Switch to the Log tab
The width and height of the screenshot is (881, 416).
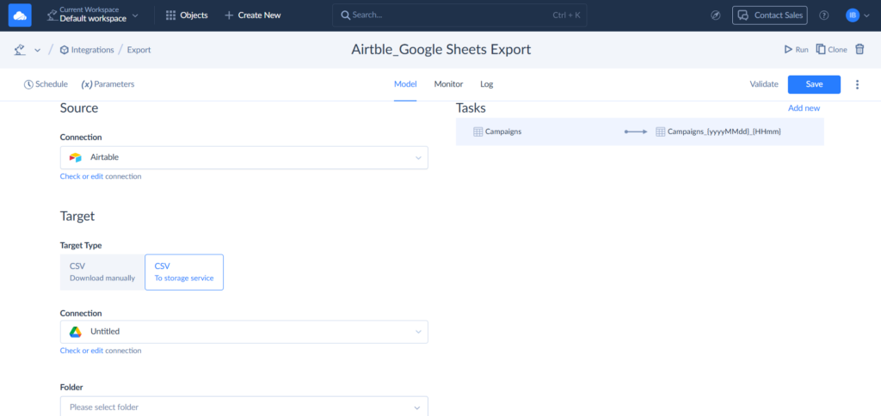pyautogui.click(x=487, y=84)
